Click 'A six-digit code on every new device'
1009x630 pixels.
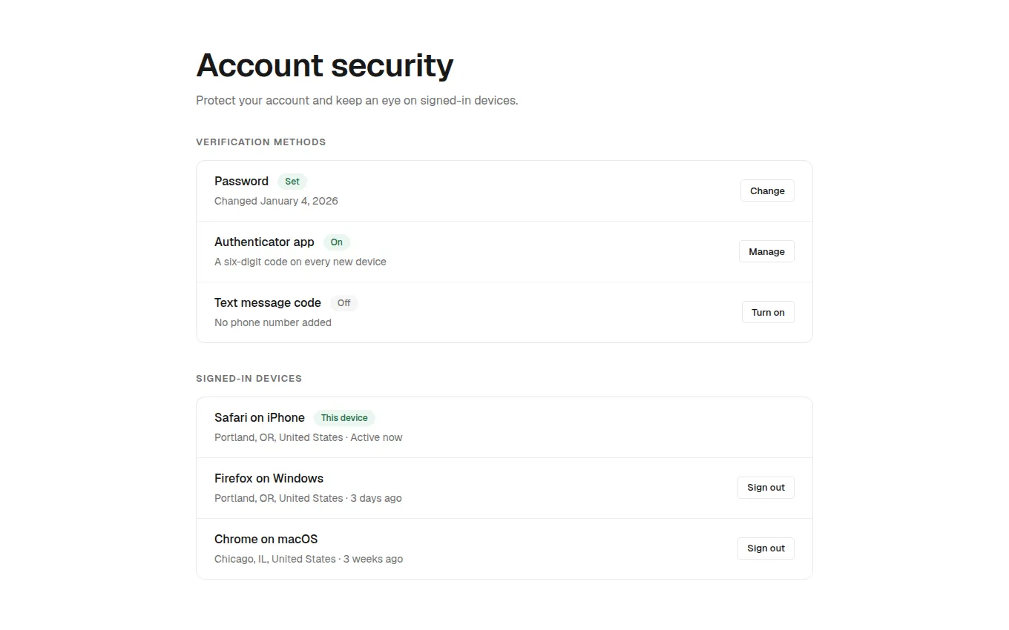pos(300,262)
